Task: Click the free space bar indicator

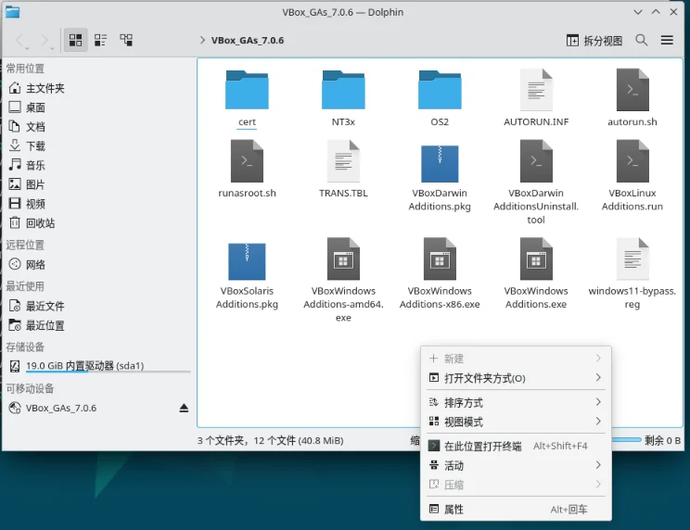Action: coord(627,440)
